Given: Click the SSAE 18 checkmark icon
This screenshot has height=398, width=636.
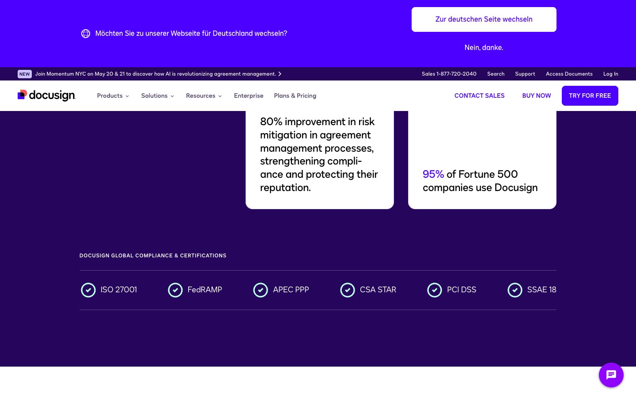Looking at the screenshot, I should [515, 290].
